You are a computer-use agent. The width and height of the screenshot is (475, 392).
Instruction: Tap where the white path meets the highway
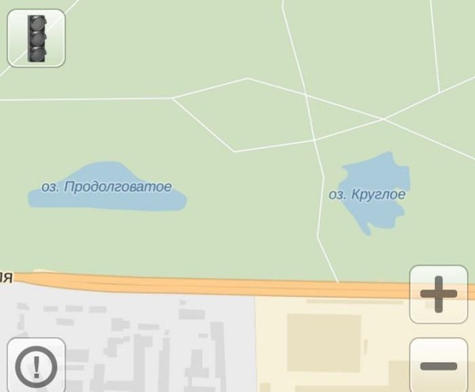[x=338, y=281]
